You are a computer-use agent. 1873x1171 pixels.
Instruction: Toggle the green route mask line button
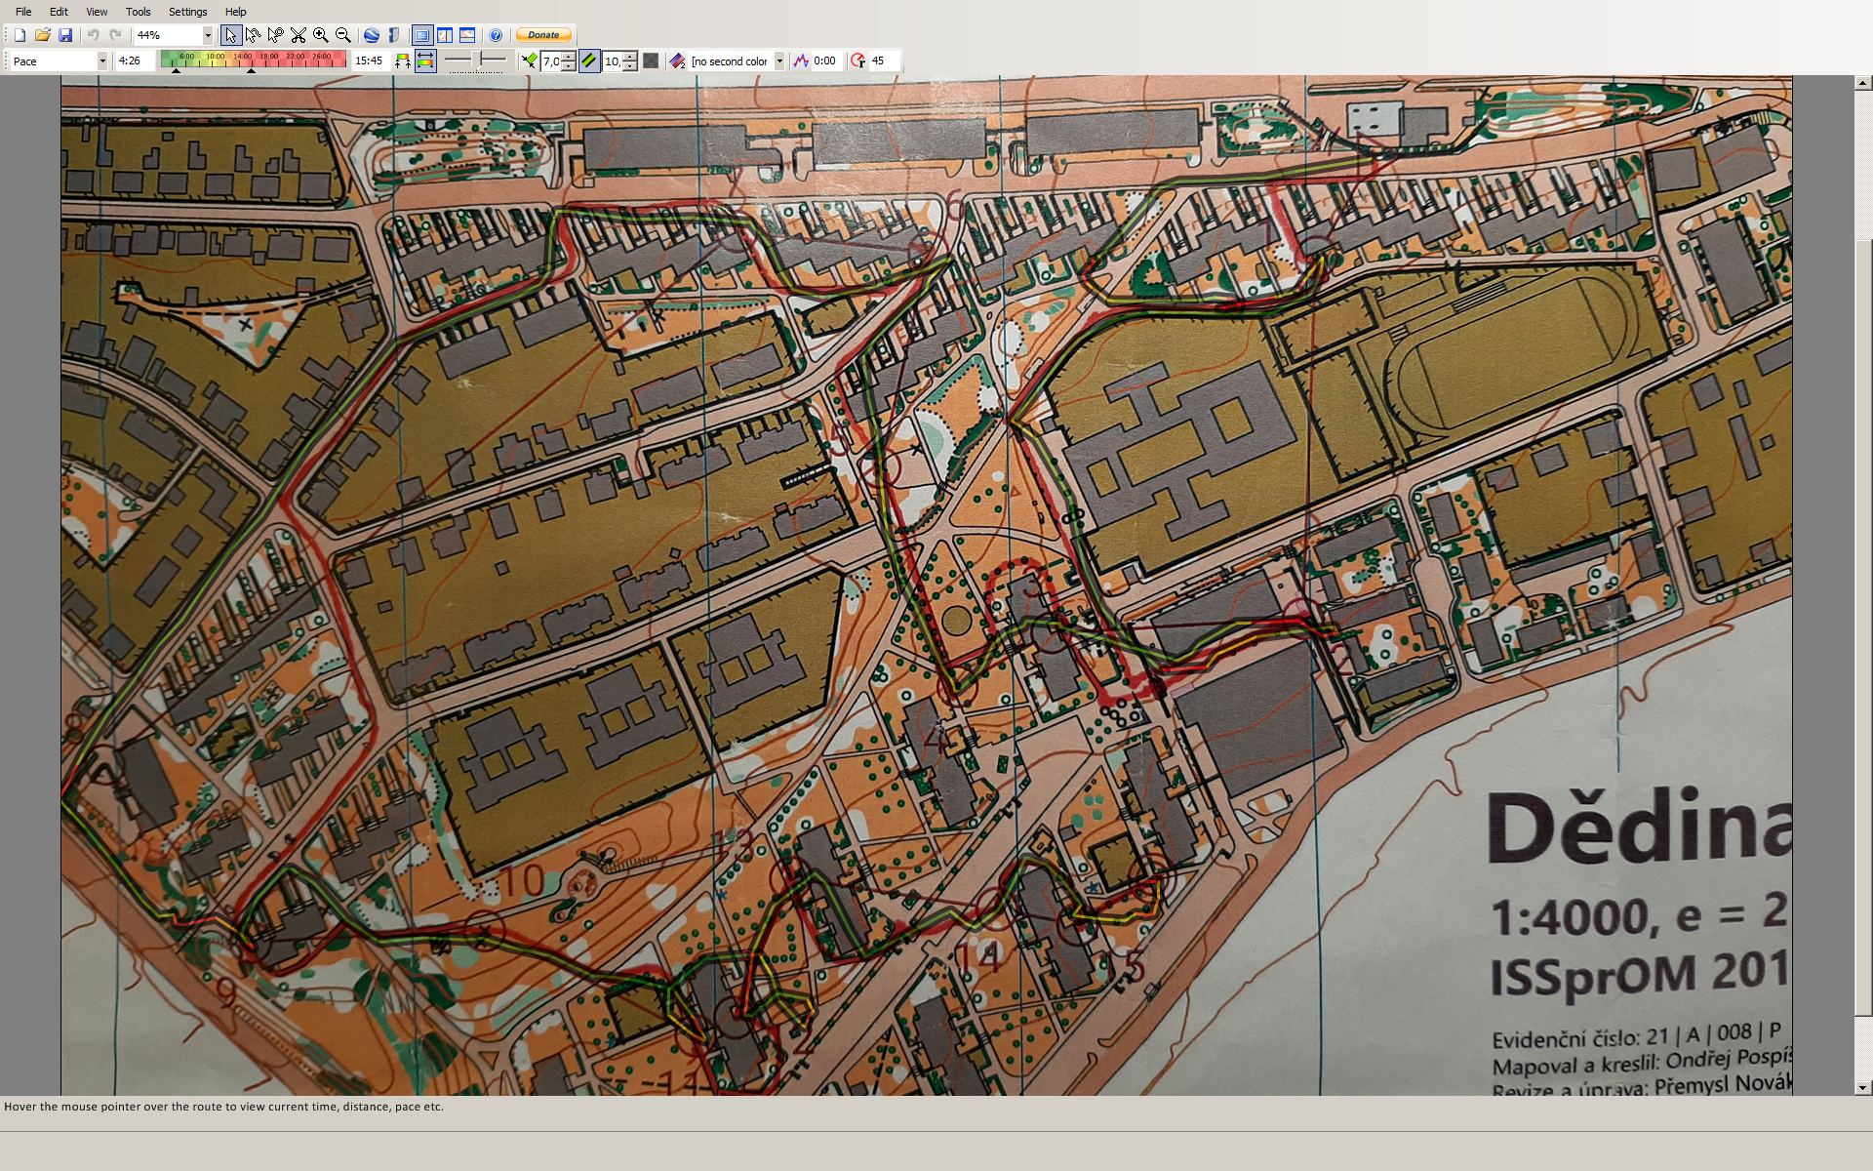(589, 61)
